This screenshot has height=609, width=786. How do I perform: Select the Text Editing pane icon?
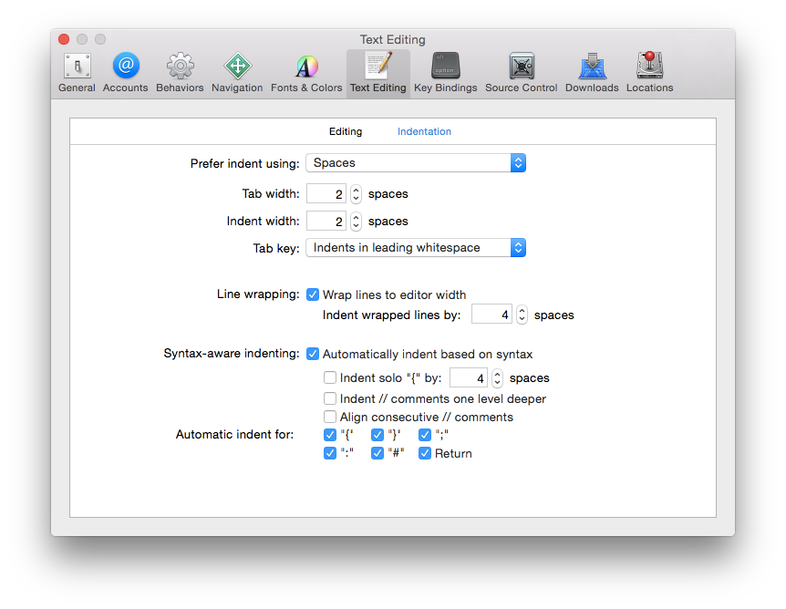pyautogui.click(x=378, y=73)
